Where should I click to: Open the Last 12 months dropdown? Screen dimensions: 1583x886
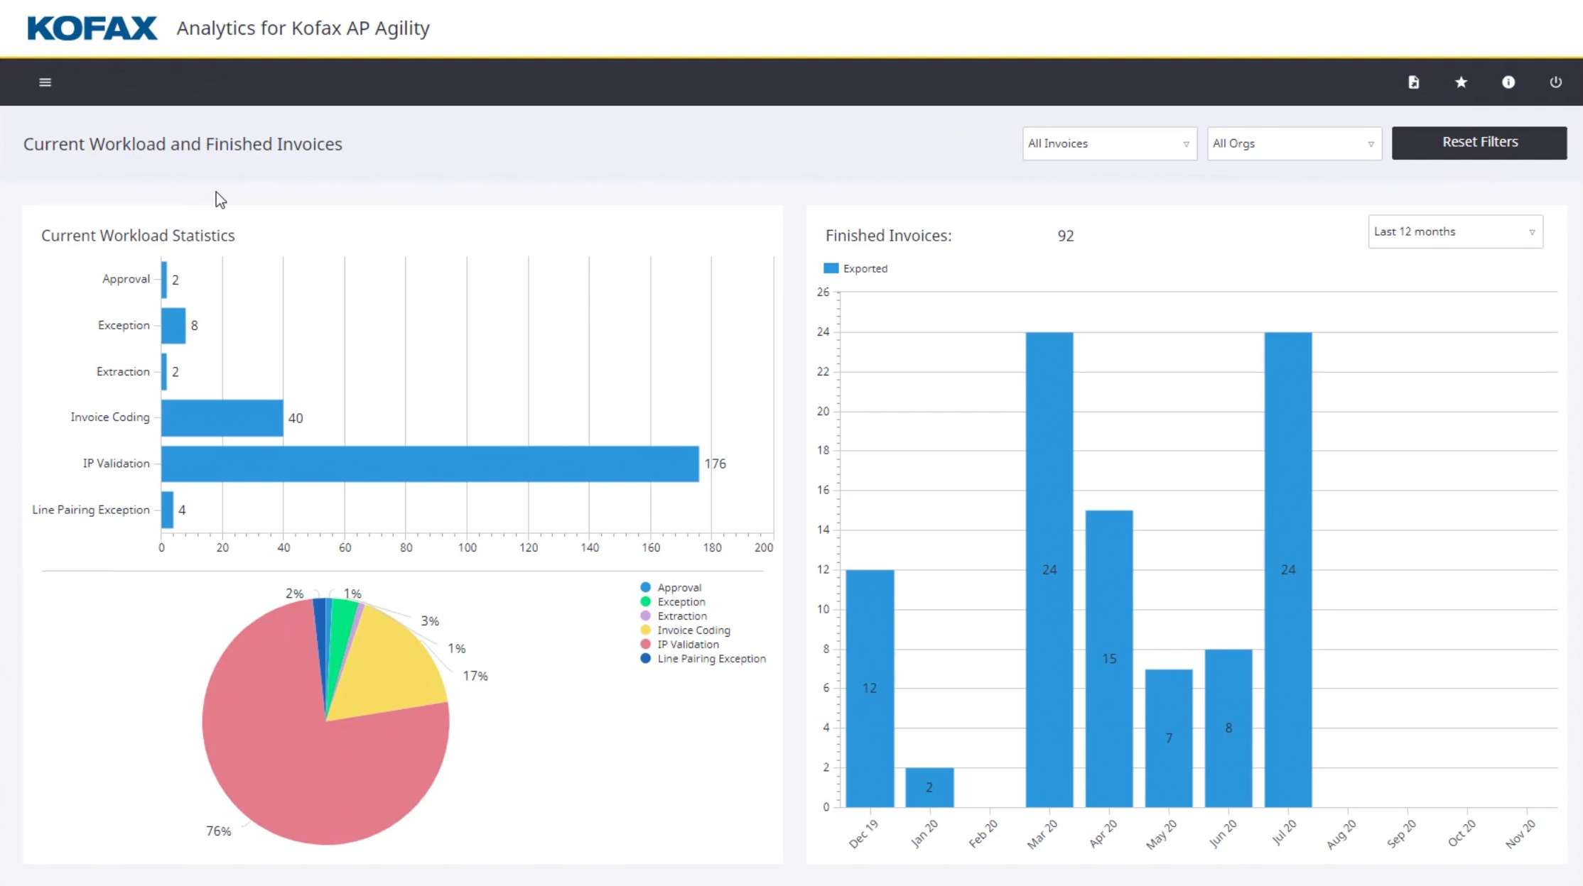[x=1454, y=231]
